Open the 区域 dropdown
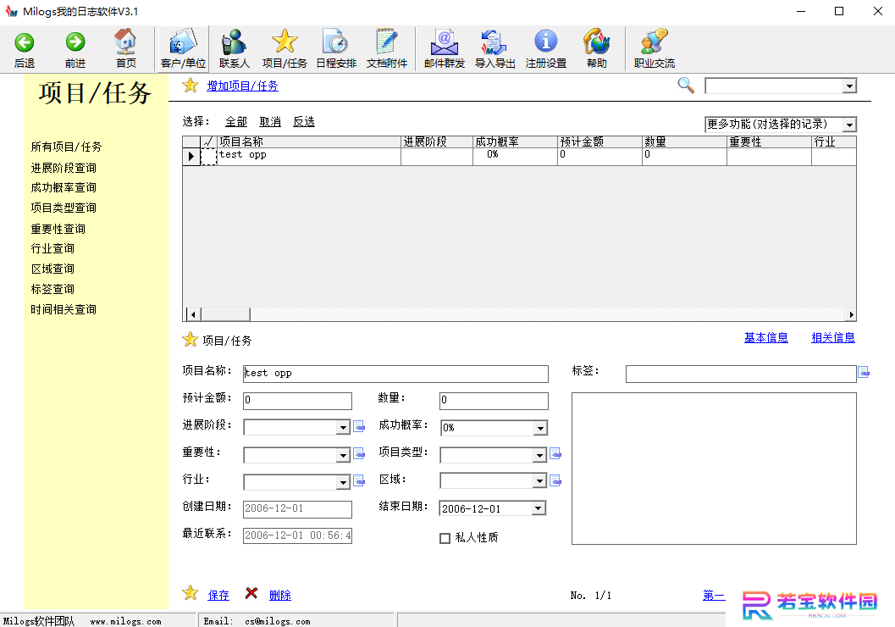The height and width of the screenshot is (627, 895). click(x=540, y=480)
